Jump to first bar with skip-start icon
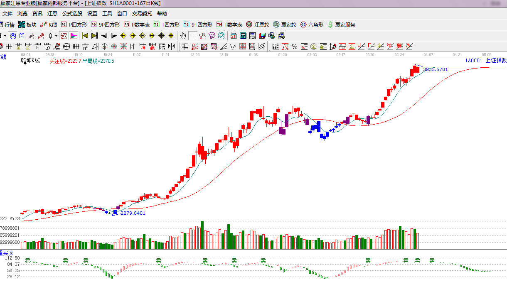The width and height of the screenshot is (507, 282). tap(85, 36)
